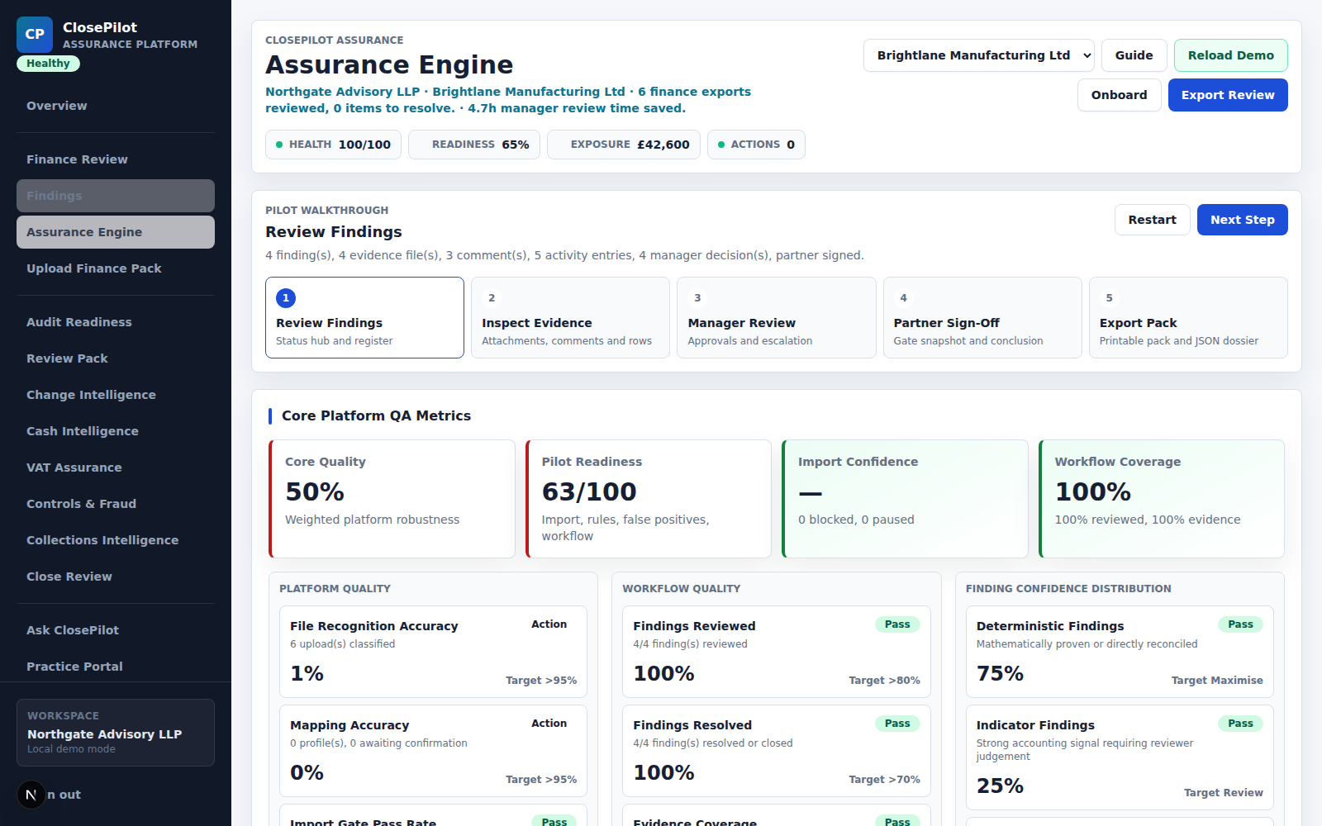Select walkthrough step 4 Partner Sign-Off
Viewport: 1322px width, 826px height.
tap(982, 317)
